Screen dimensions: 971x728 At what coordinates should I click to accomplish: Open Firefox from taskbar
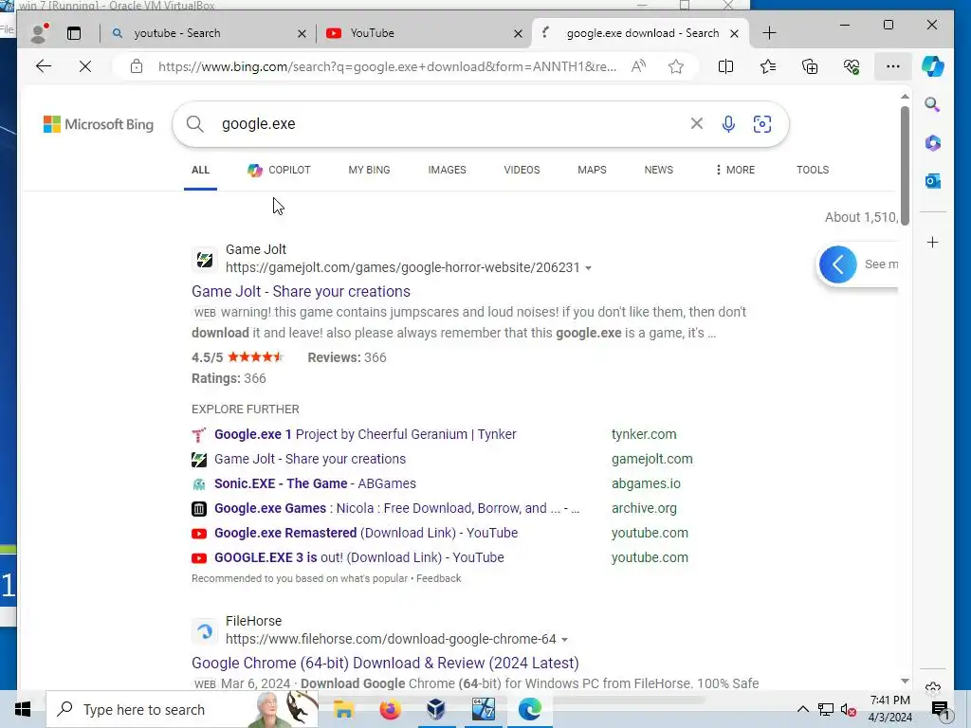point(390,709)
